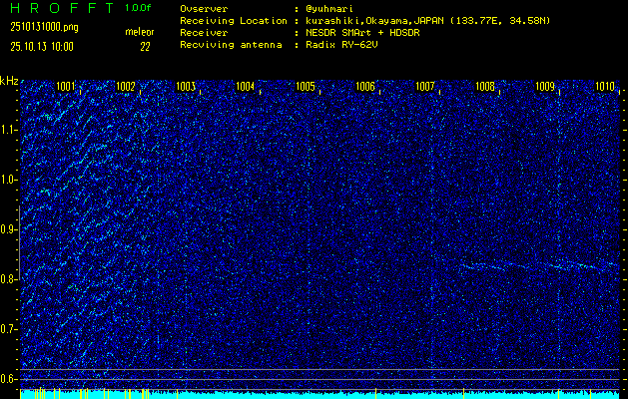Click the meteor count value 22
Viewport: 628px width, 399px height.
[145, 46]
